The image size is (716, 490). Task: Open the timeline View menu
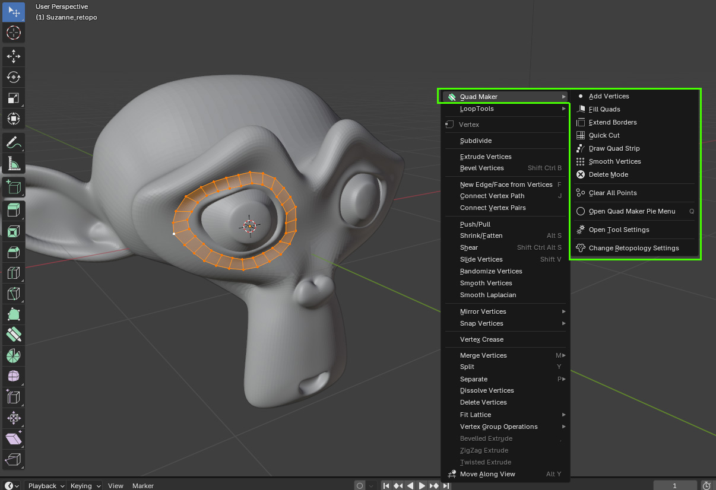(x=116, y=485)
